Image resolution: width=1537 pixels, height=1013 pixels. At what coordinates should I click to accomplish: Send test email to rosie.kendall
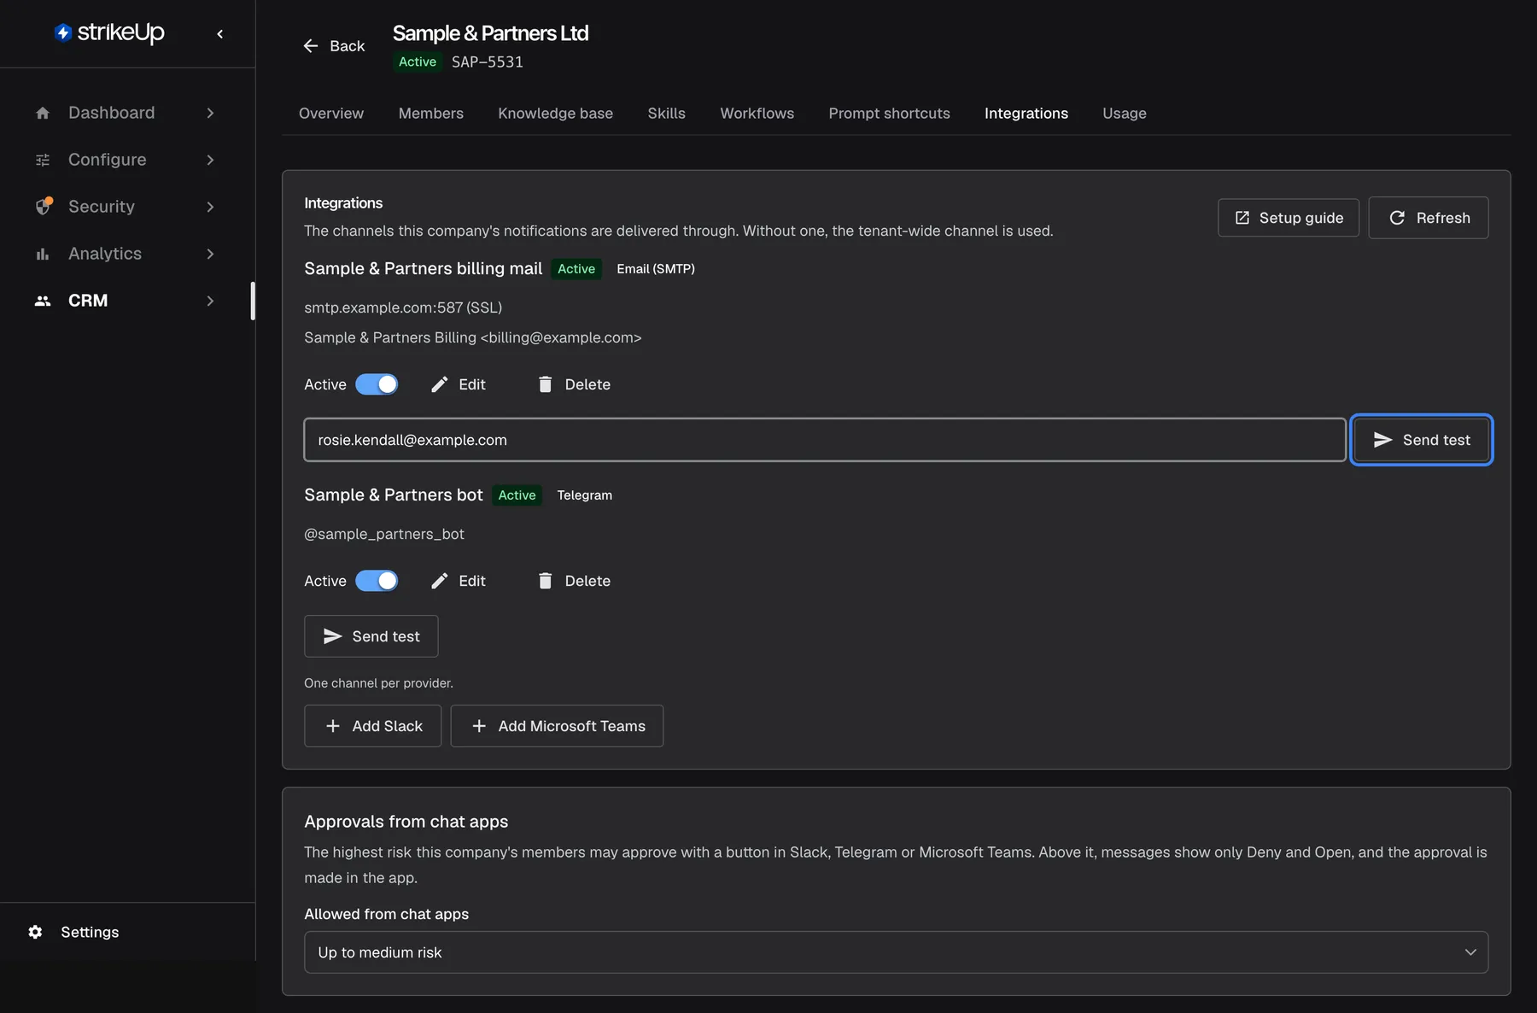pos(1422,440)
